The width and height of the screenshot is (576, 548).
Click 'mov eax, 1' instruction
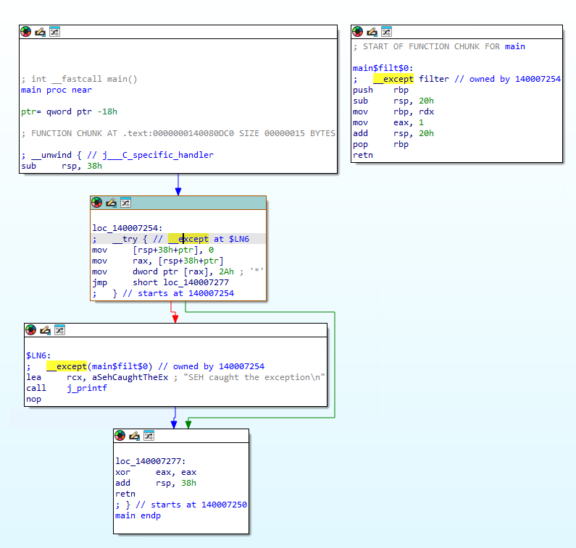[388, 122]
